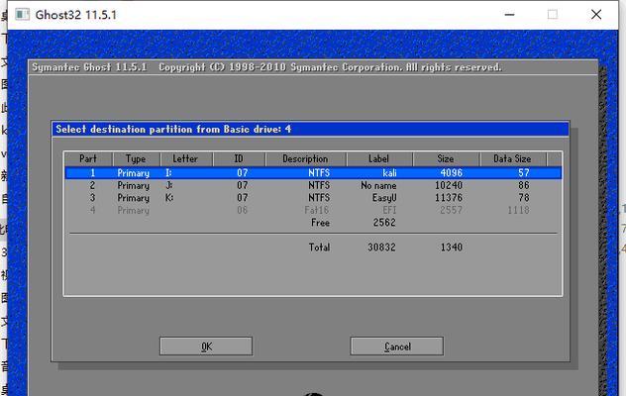Click the greyed-out Fat16 EFI partition row

click(x=312, y=210)
